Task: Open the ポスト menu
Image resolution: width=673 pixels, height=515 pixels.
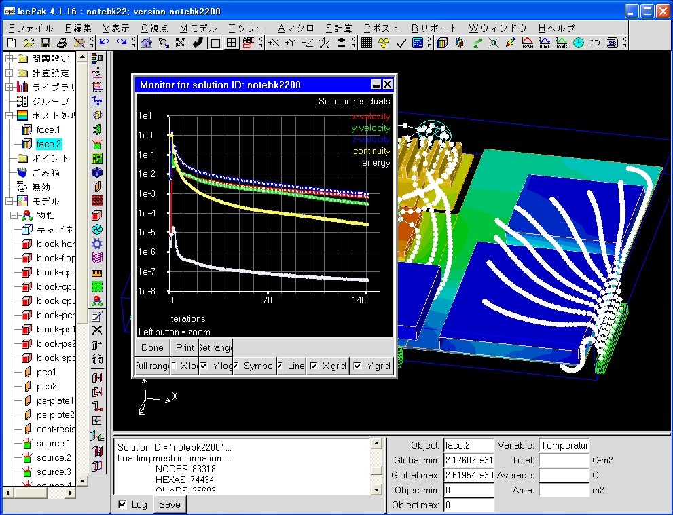Action: click(382, 28)
